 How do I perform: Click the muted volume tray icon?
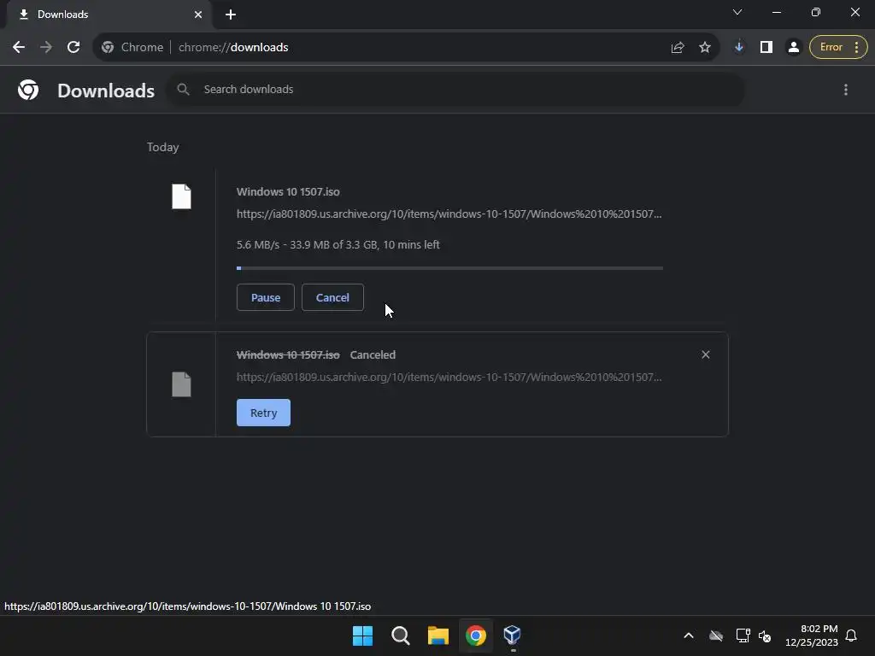click(x=765, y=635)
